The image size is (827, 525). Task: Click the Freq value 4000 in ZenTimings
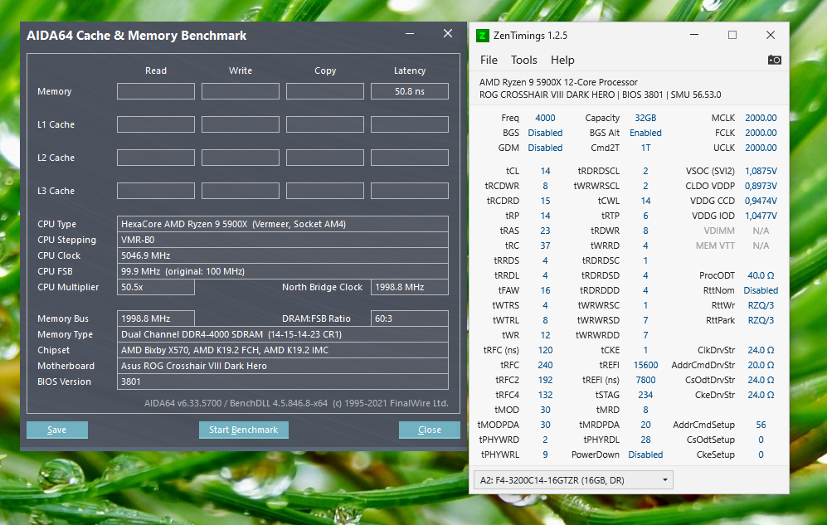[x=545, y=118]
